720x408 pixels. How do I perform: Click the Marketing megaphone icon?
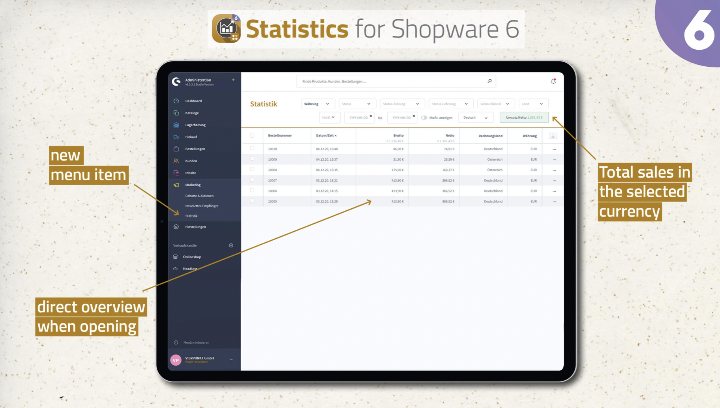[176, 185]
